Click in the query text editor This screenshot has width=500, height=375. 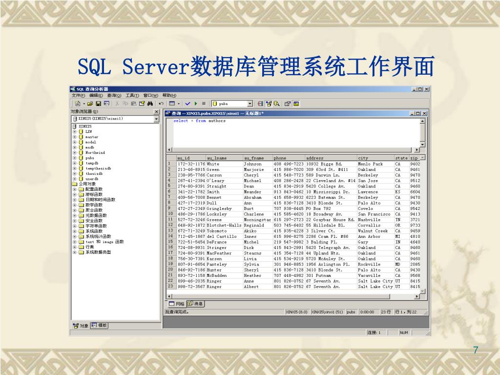click(x=293, y=132)
